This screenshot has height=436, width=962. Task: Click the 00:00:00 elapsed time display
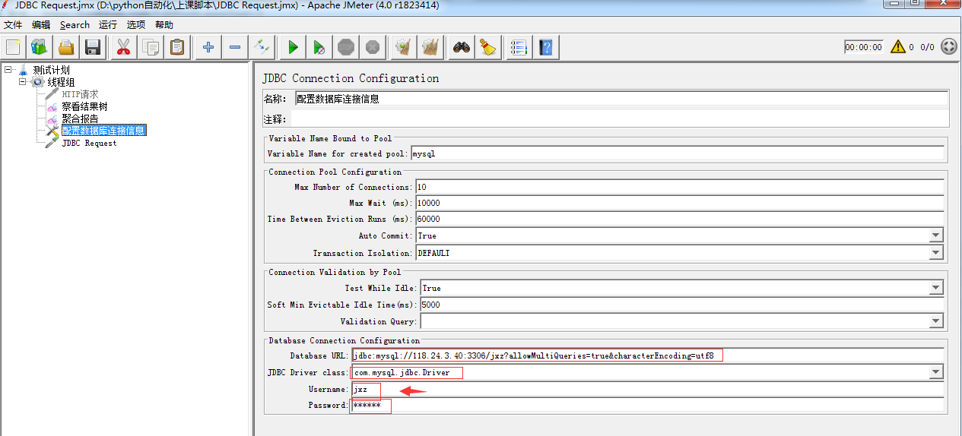pyautogui.click(x=864, y=47)
